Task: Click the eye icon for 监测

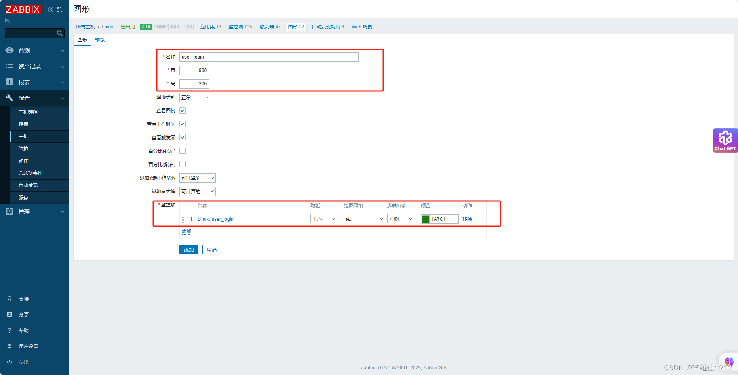Action: click(10, 51)
